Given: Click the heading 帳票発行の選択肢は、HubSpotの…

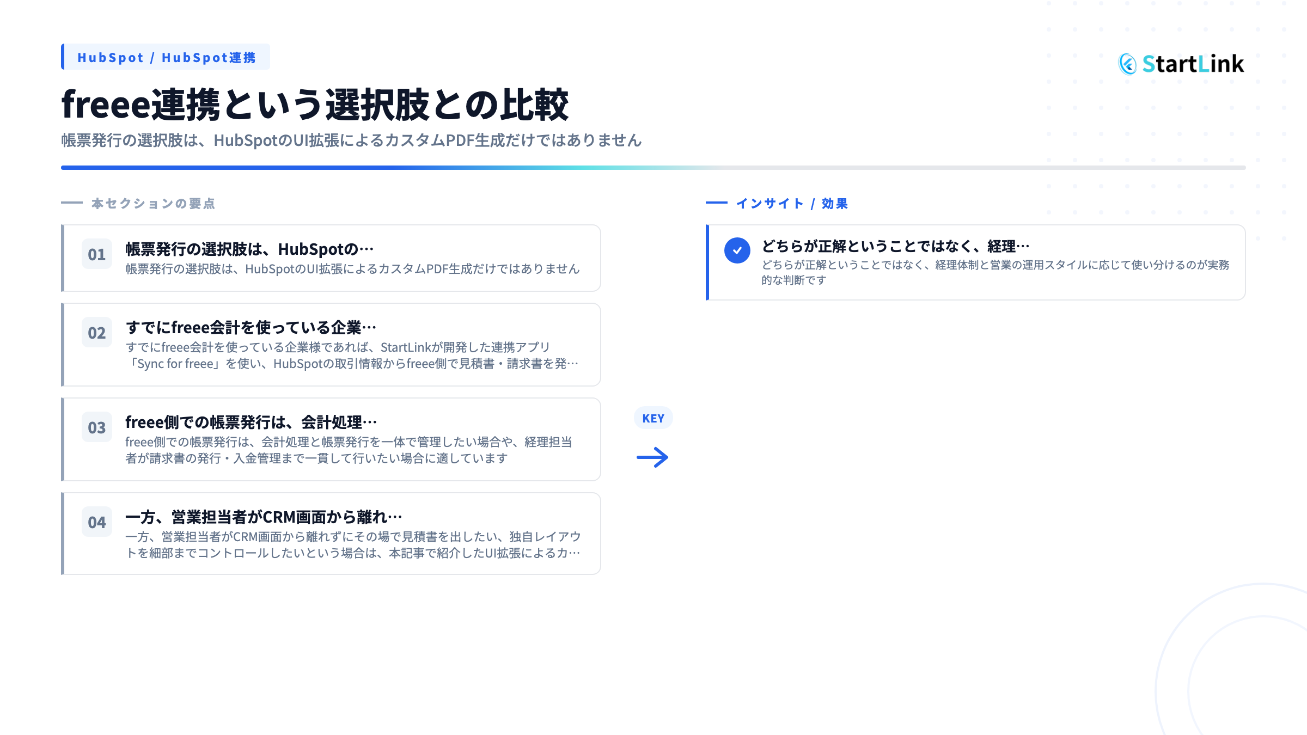Looking at the screenshot, I should click(x=249, y=249).
